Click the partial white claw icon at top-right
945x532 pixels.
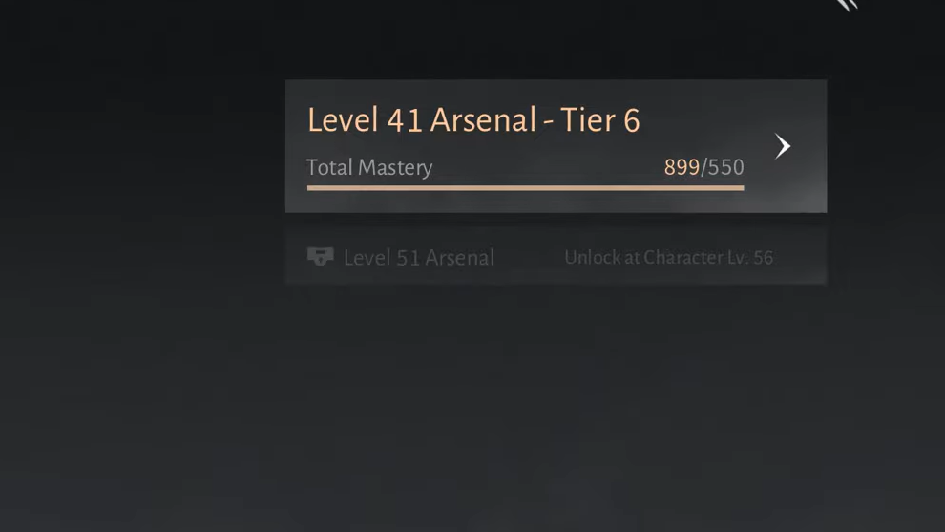[848, 5]
